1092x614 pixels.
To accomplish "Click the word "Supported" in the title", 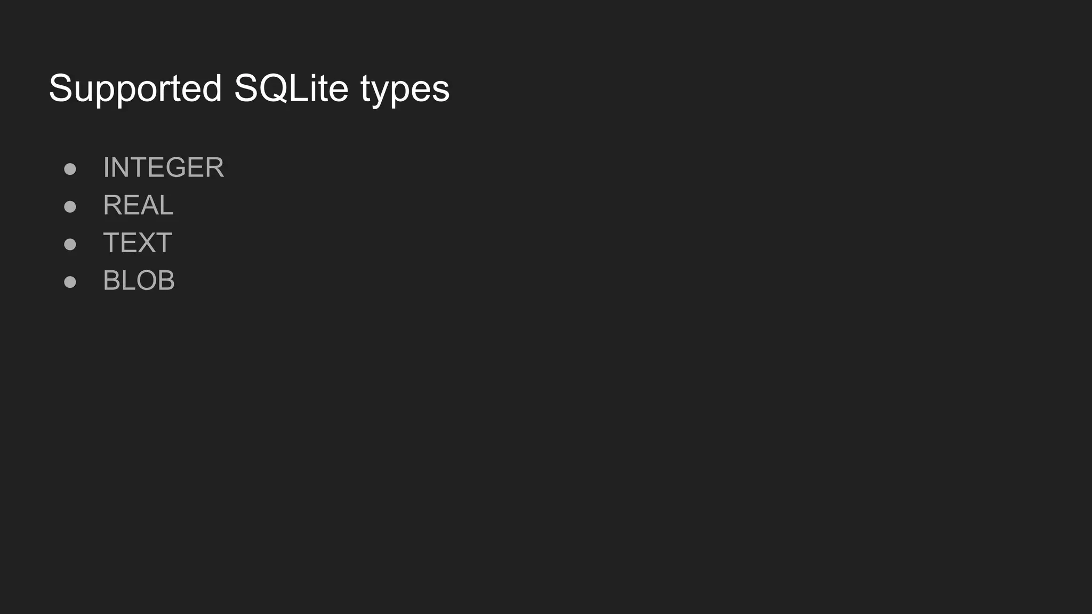I will (x=135, y=88).
